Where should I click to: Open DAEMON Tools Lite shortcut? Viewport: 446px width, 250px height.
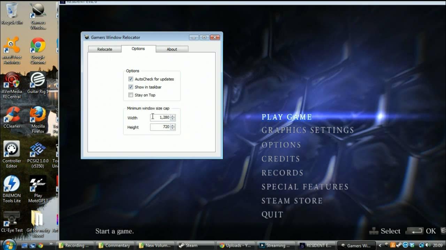(x=12, y=190)
